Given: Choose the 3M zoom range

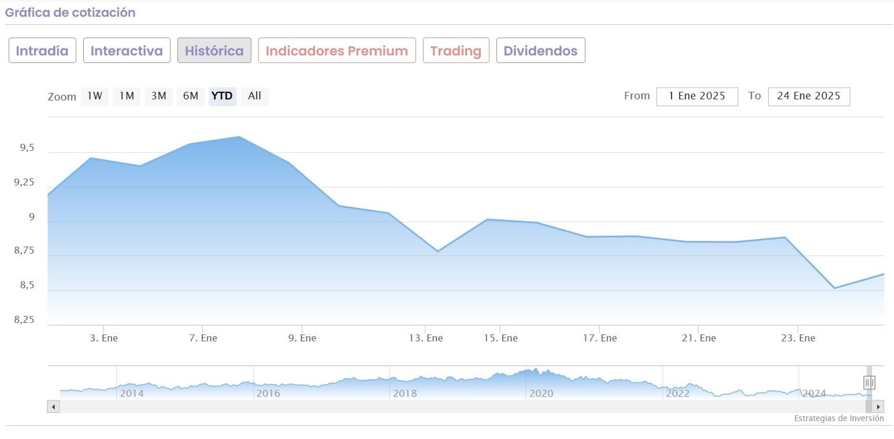Looking at the screenshot, I should point(158,96).
